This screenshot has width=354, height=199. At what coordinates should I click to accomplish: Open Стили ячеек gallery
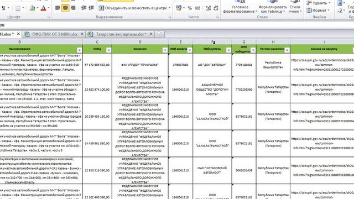(x=295, y=7)
